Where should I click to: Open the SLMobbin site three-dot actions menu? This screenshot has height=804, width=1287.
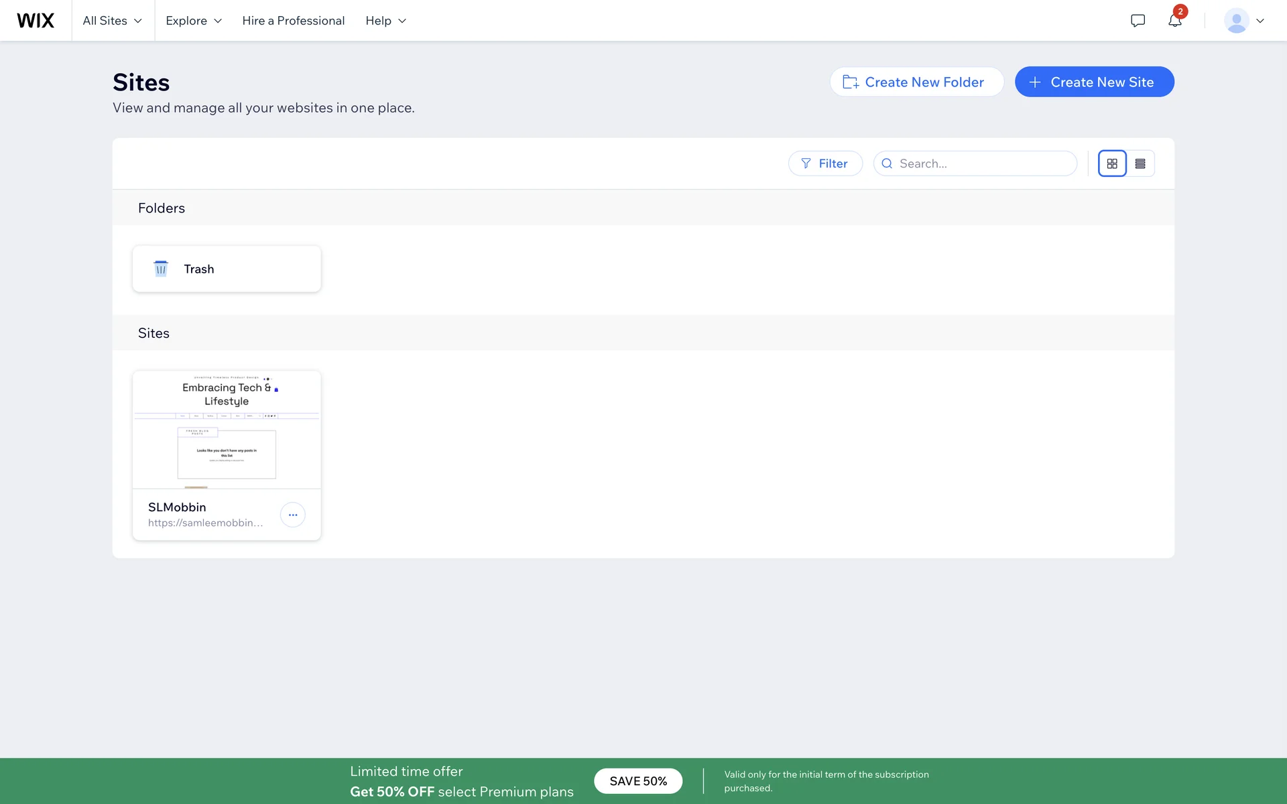(x=293, y=515)
